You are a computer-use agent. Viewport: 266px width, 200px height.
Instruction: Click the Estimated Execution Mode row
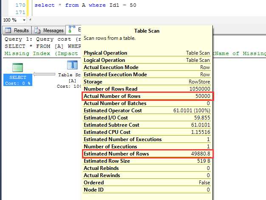click(x=147, y=75)
